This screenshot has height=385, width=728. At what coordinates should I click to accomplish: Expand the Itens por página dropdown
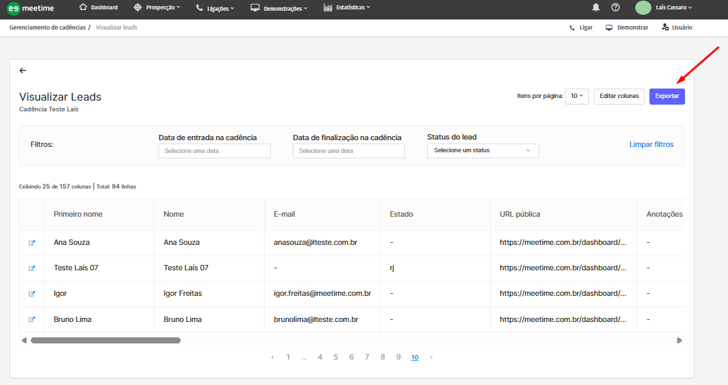point(577,96)
